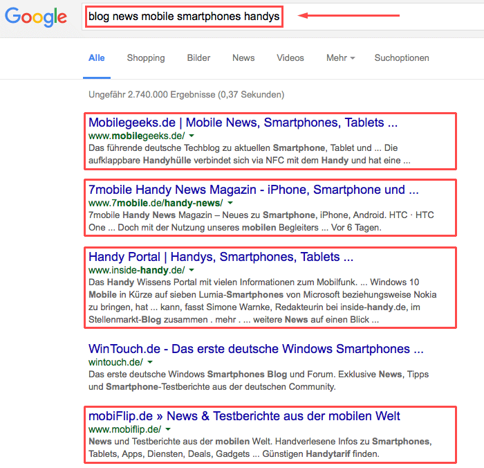The width and height of the screenshot is (484, 468).
Task: Expand the arrow next to www.7mobile.de/handy-news/
Action: [230, 203]
